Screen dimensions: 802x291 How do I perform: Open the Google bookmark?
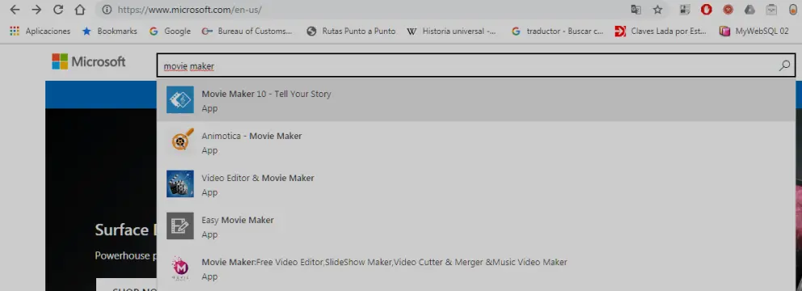170,32
